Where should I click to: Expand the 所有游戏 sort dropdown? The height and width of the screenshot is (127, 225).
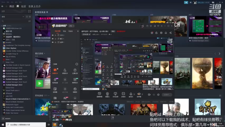coord(49,95)
